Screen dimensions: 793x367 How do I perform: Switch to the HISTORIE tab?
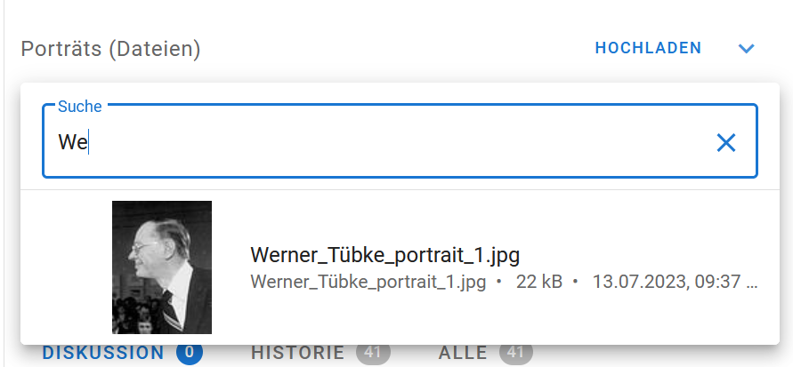click(297, 353)
